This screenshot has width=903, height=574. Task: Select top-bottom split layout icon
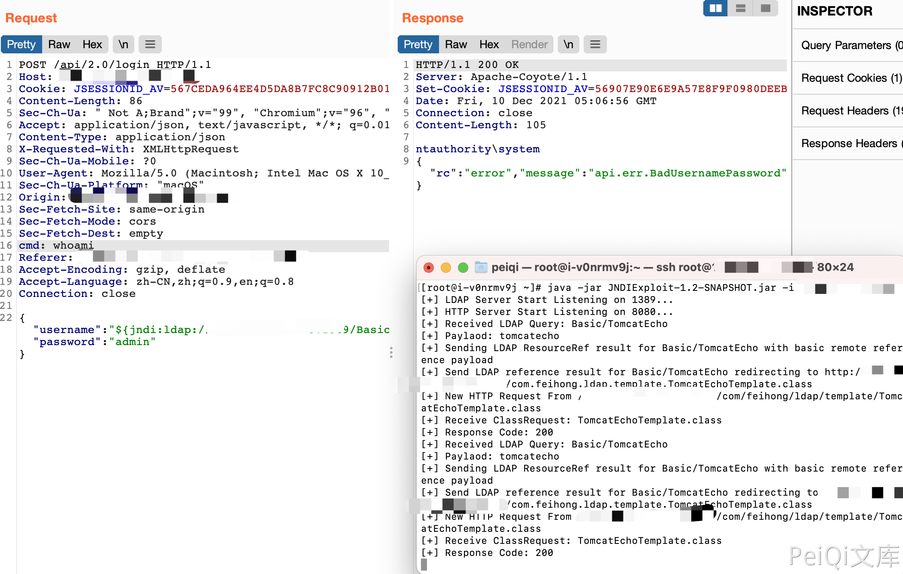pyautogui.click(x=740, y=8)
